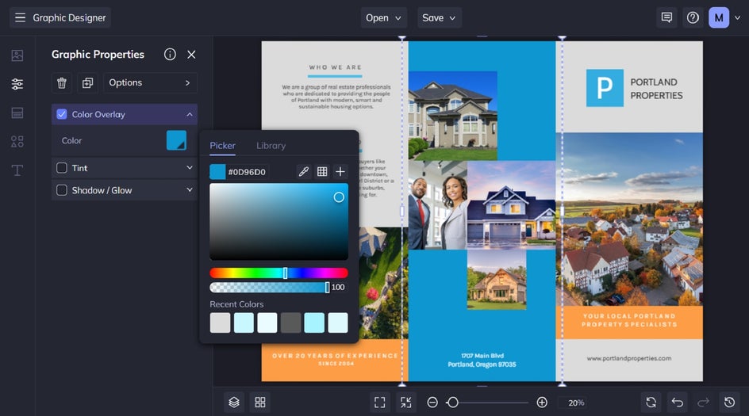
Task: Enable the Tint checkbox
Action: (62, 168)
